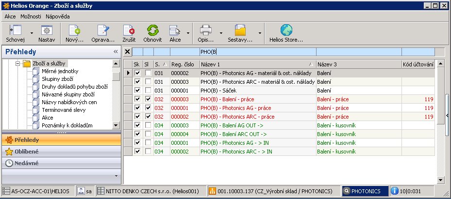This screenshot has height=199, width=451.
Task: Uncheck Sl for PHO(B) - Balení - práce
Action: tap(148, 99)
